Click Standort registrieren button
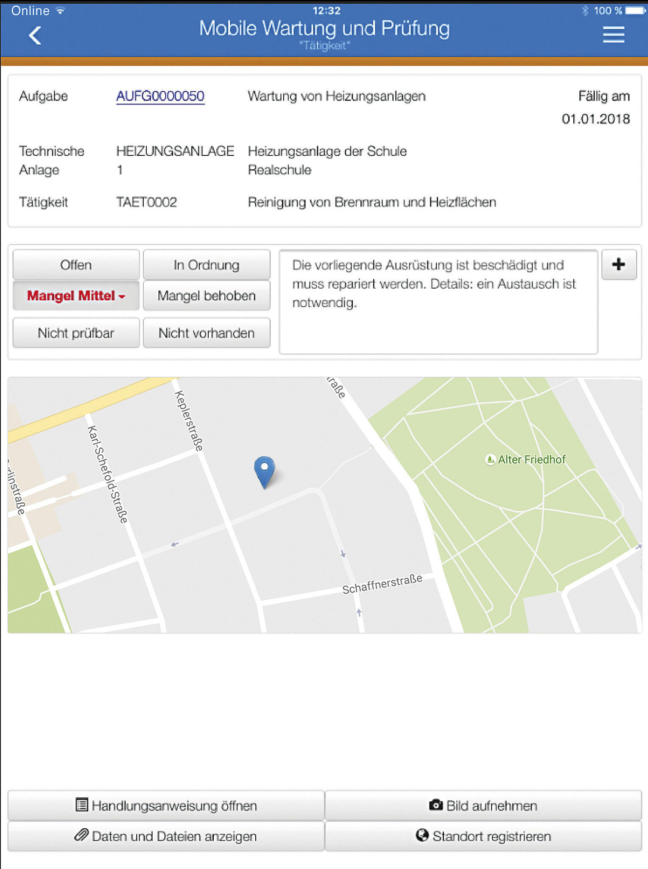Screen dimensions: 648x869 (483, 836)
